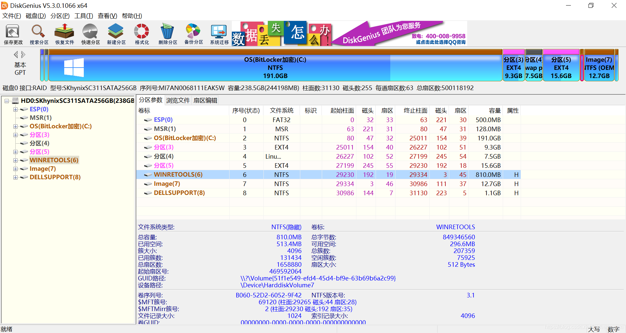Viewport: 626px width, 333px height.
Task: Open the 分区(P) menu
Action: tap(60, 16)
